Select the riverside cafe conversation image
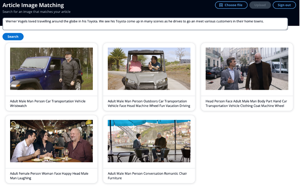 (149, 141)
